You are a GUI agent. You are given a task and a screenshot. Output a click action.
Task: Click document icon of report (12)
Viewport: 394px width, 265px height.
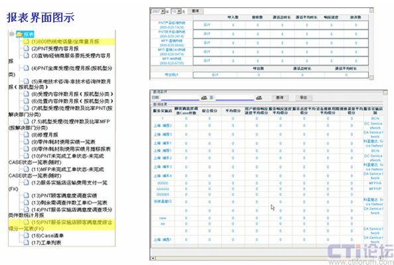[26, 182]
